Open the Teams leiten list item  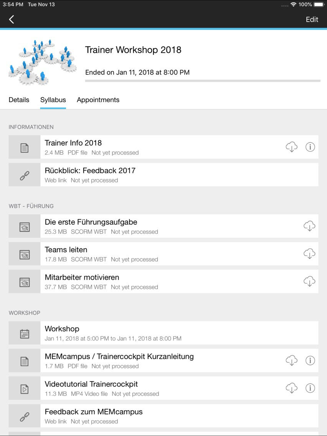[x=163, y=254]
